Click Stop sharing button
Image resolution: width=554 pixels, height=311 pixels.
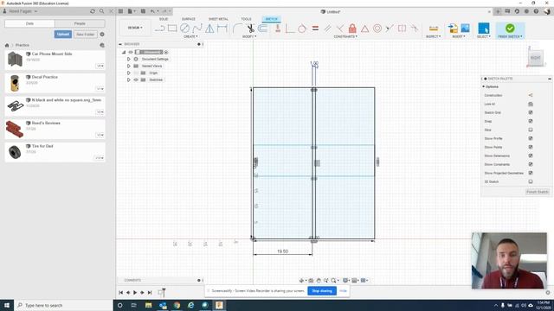(322, 291)
